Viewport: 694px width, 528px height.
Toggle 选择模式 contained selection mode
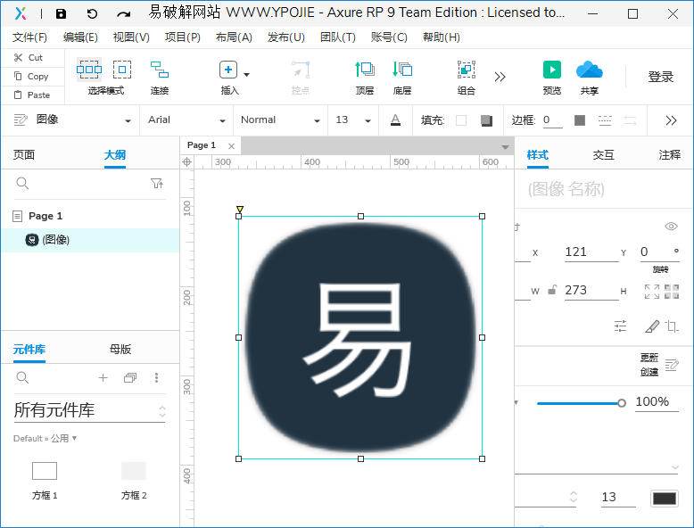[x=122, y=70]
